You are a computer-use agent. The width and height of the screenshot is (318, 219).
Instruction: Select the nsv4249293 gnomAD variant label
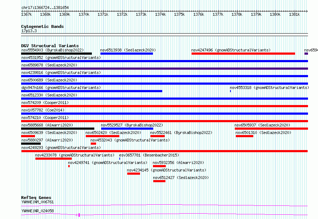click(61, 148)
